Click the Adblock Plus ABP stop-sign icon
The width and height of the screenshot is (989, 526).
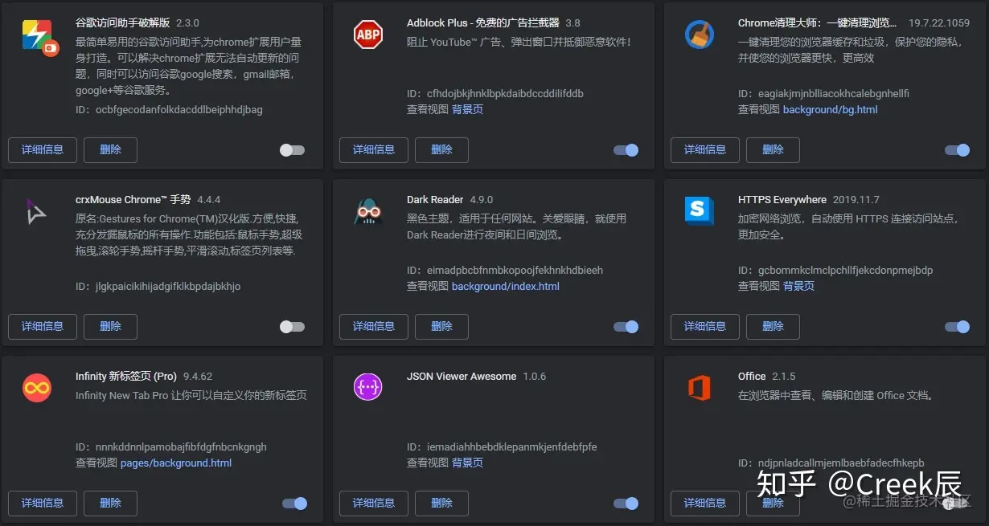tap(368, 35)
